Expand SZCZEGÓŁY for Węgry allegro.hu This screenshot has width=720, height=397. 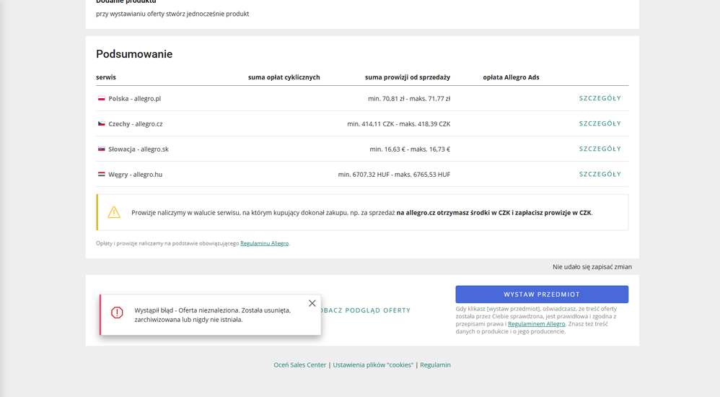[x=600, y=174]
